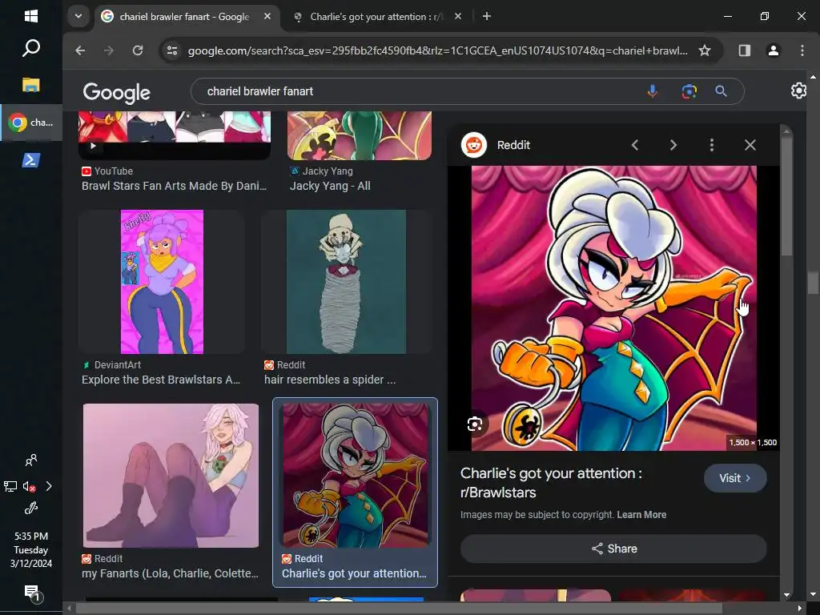Screen dimensions: 820x615
Task: Click the Google search box
Action: point(418,91)
